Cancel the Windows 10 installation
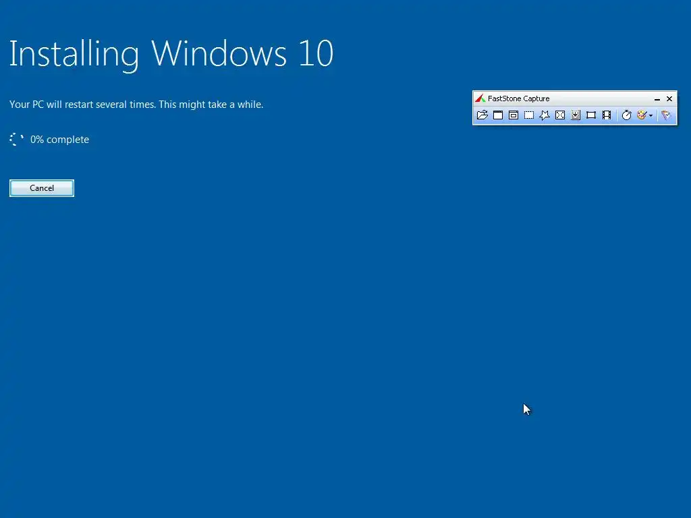691x518 pixels. 42,188
